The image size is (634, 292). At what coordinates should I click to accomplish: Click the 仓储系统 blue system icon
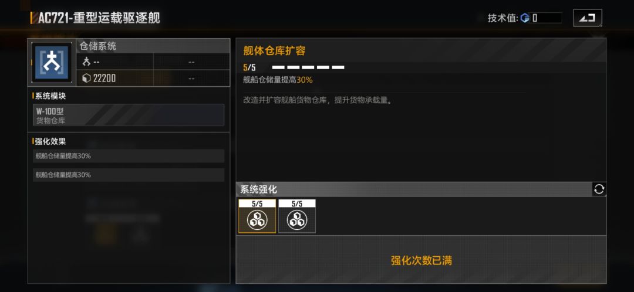click(x=52, y=63)
